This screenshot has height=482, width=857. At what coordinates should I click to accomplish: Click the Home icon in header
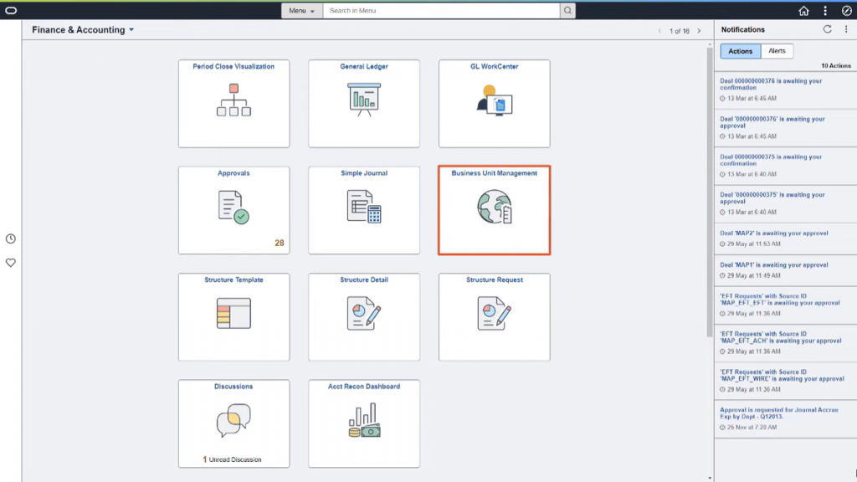click(803, 10)
